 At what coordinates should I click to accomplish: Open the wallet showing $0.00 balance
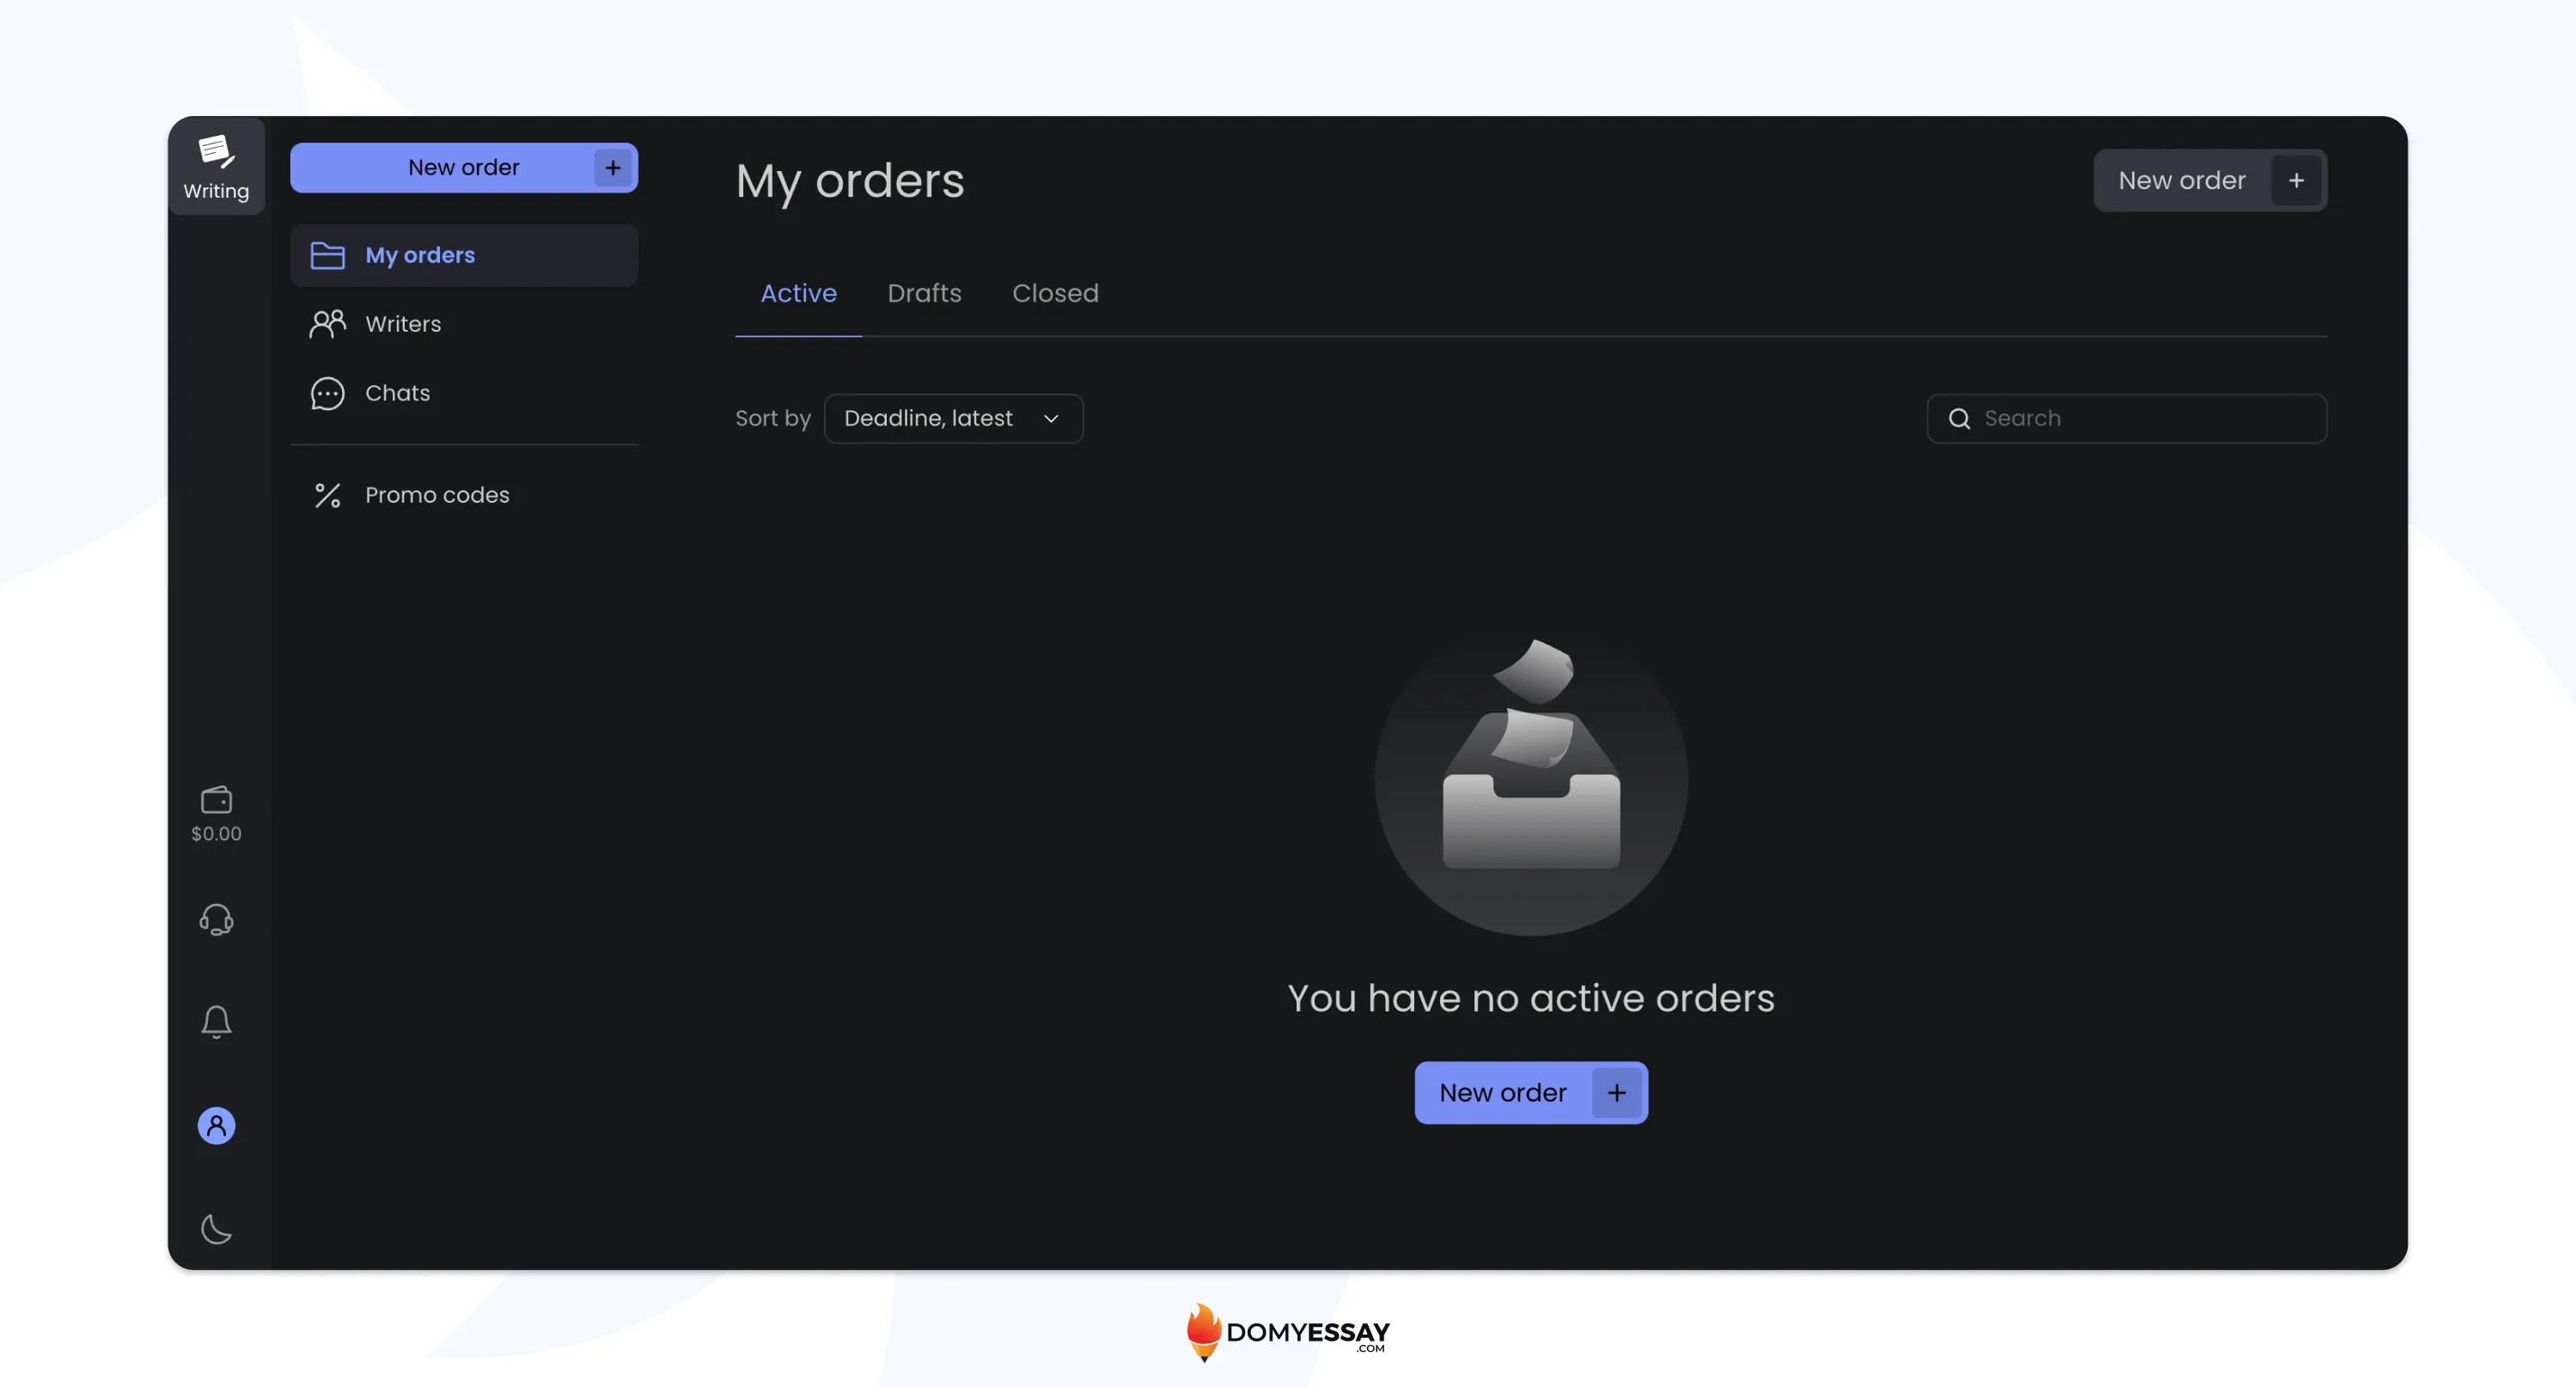pos(216,812)
